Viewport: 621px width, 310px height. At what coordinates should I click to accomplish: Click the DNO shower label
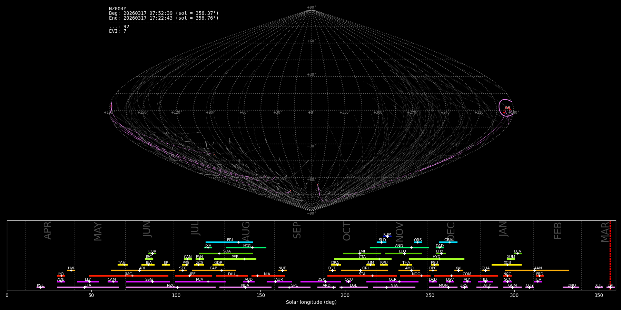(x=572, y=286)
